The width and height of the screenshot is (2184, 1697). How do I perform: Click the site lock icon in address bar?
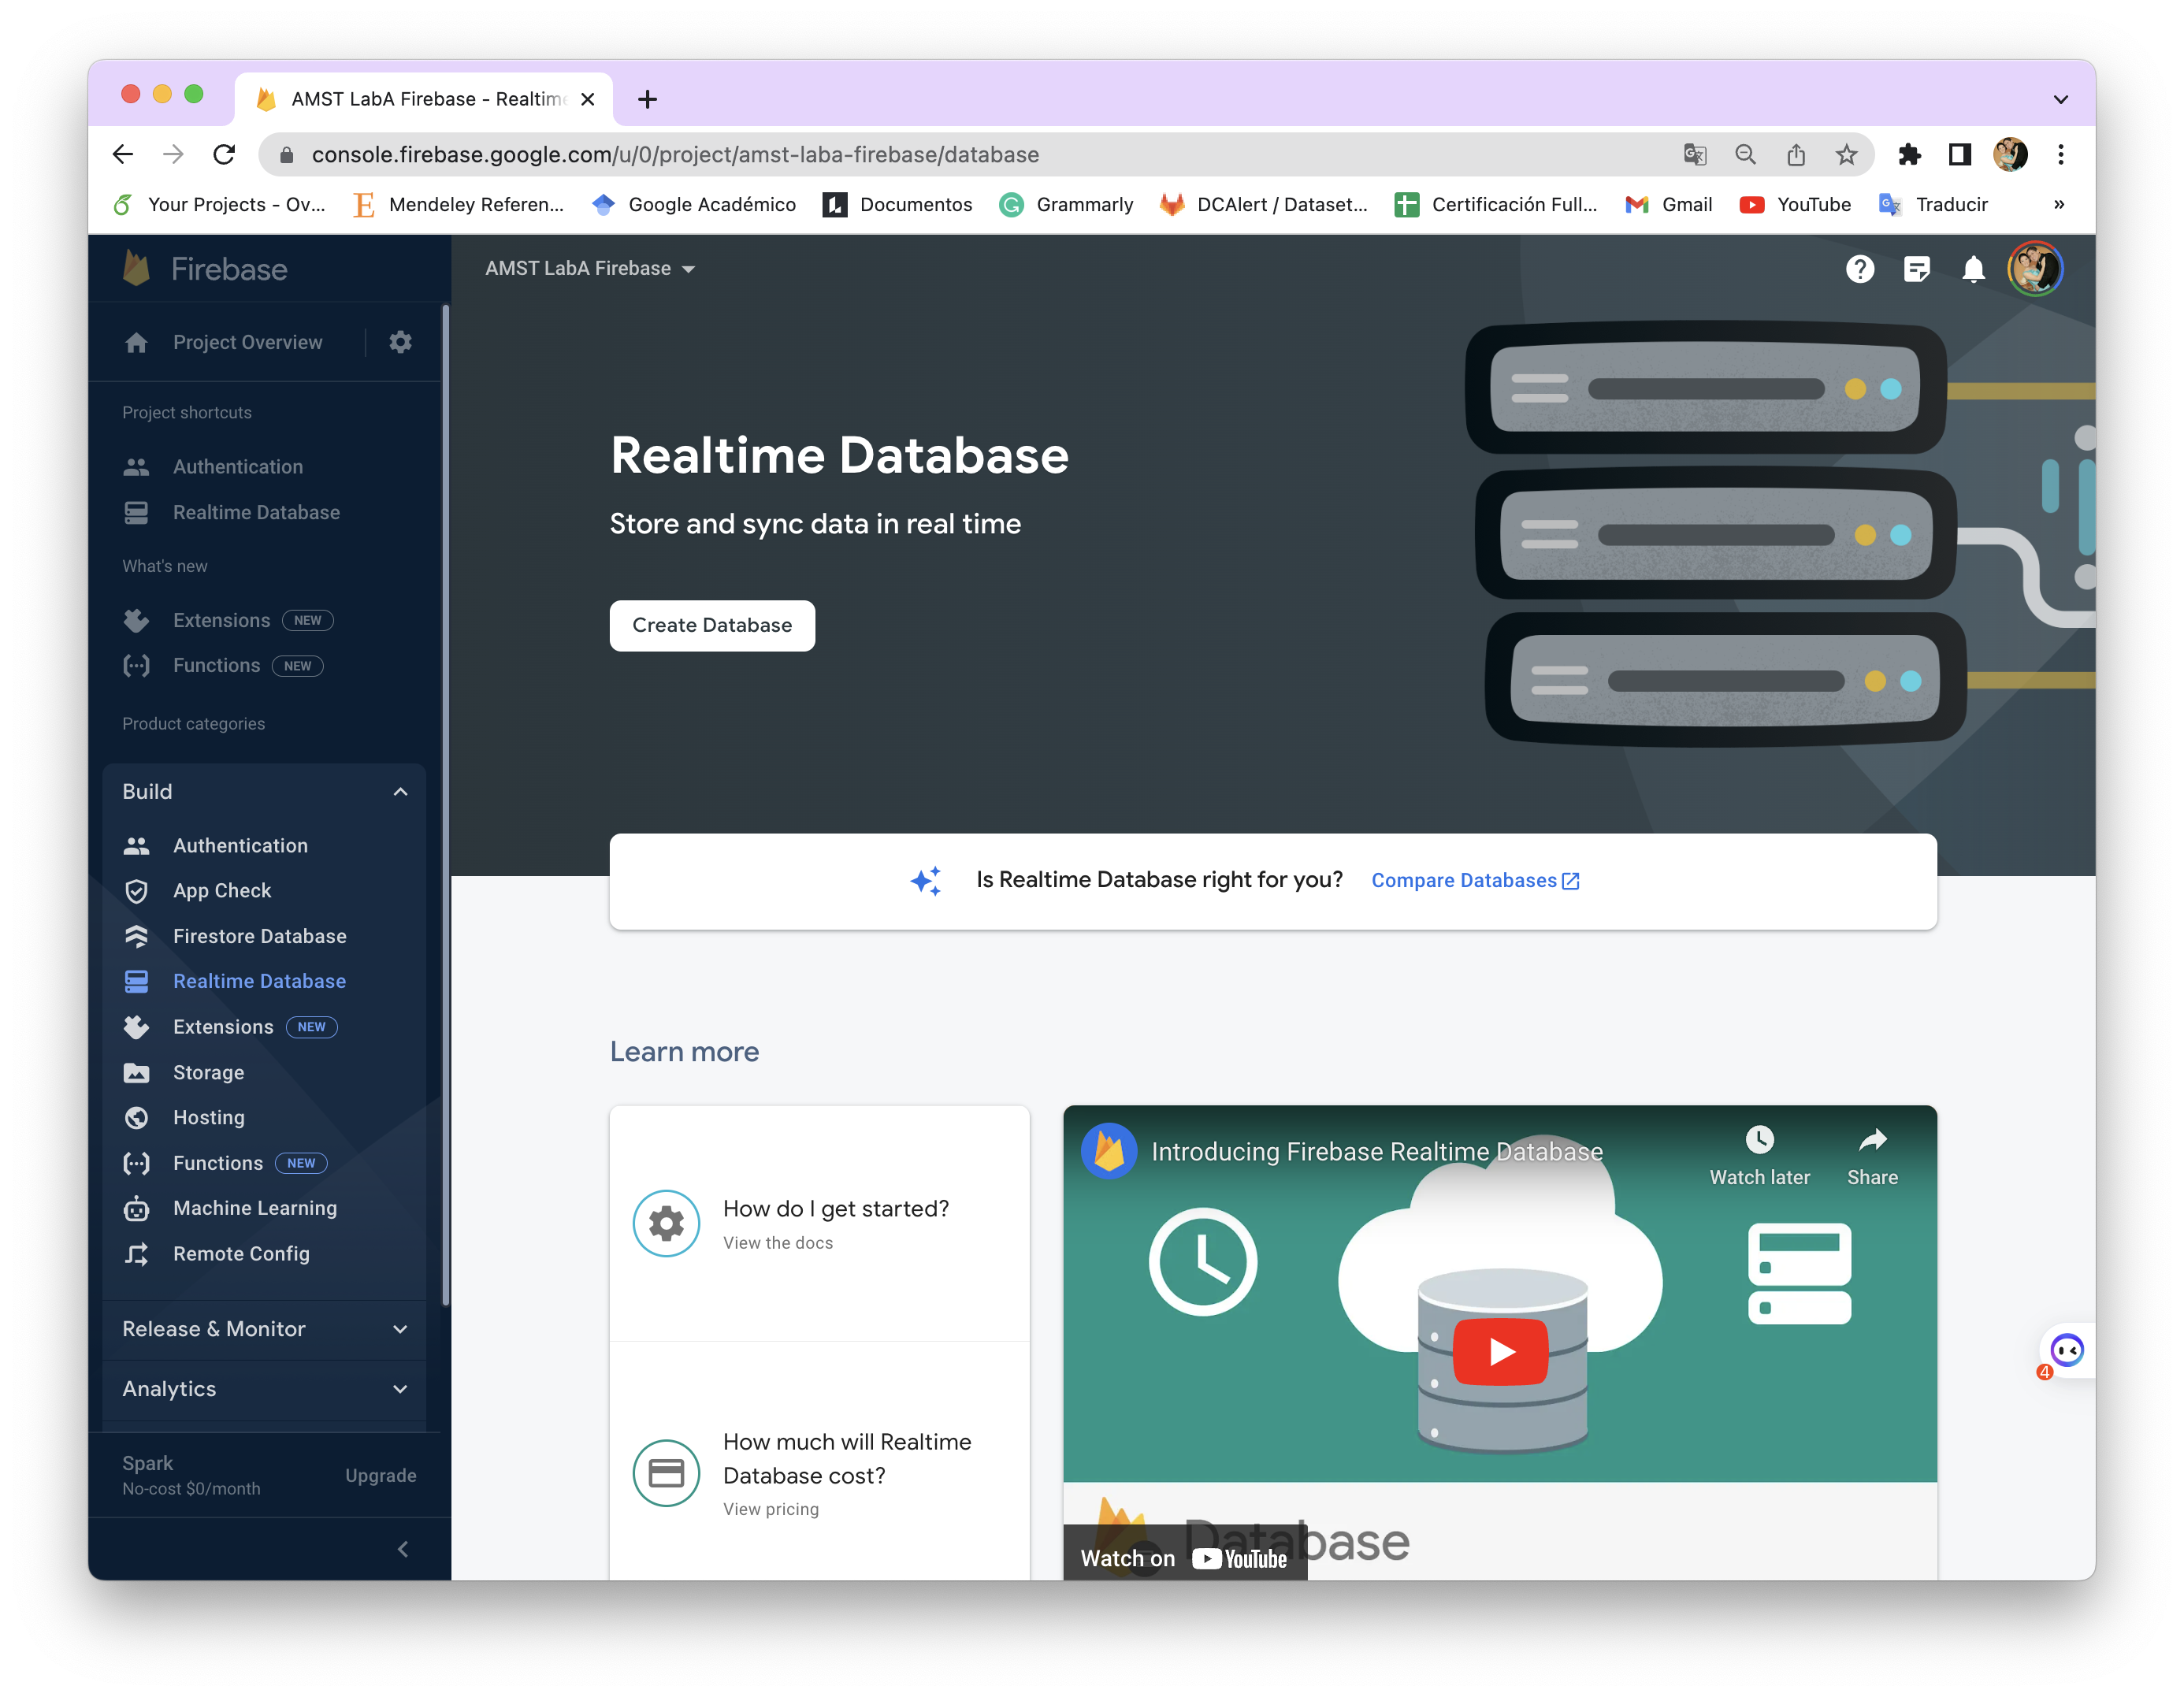(x=287, y=154)
